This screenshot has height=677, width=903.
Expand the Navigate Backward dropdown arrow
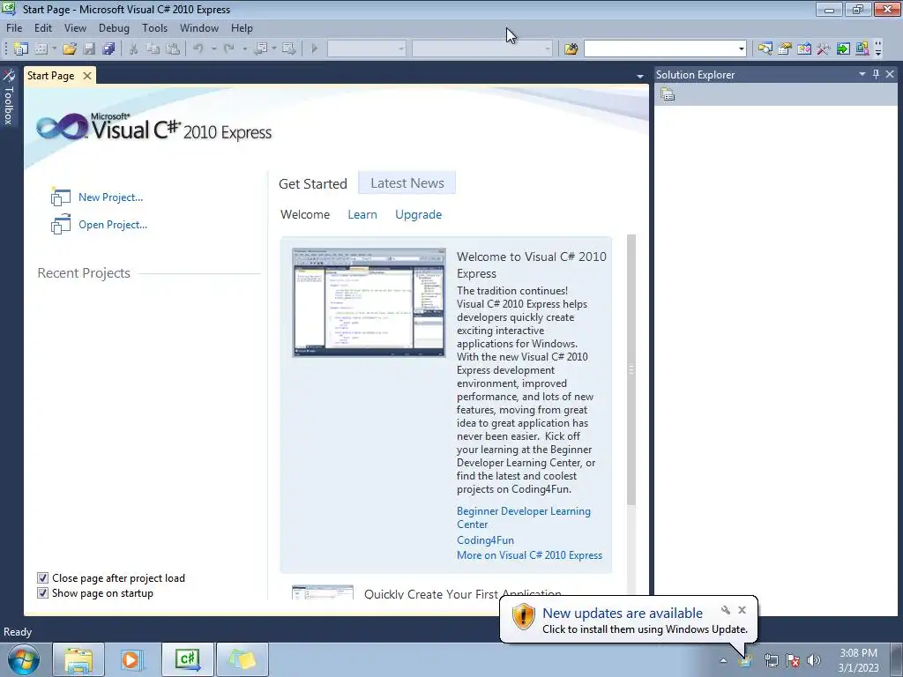point(274,49)
